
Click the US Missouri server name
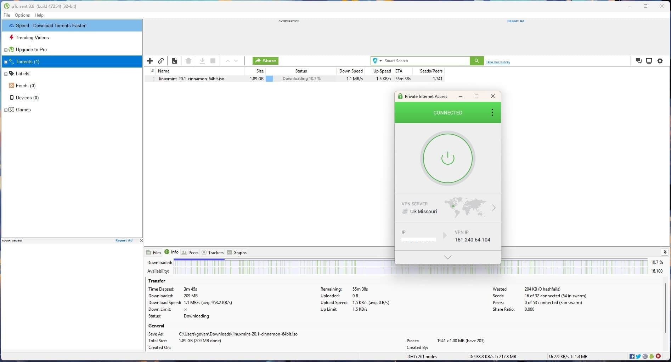(x=423, y=211)
